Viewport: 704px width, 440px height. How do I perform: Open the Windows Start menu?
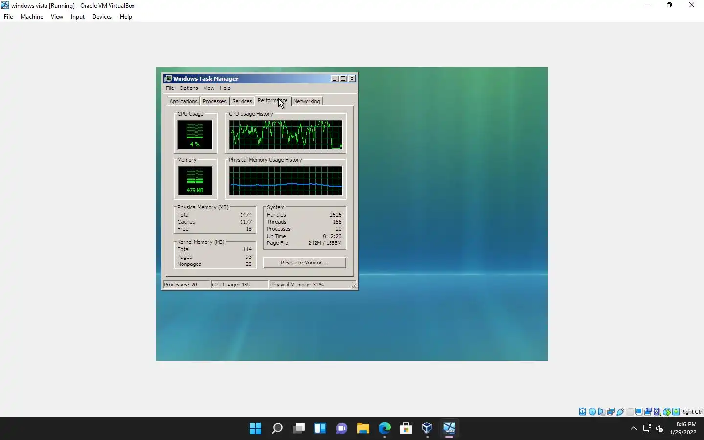coord(255,428)
